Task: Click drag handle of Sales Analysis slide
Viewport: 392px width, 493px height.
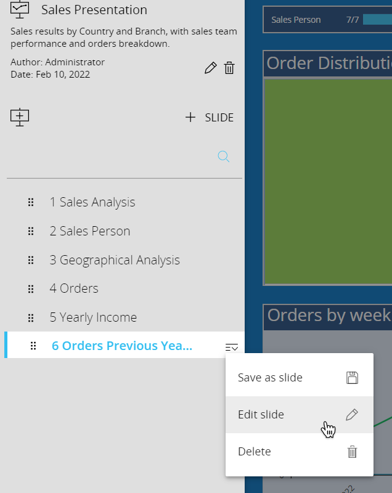Action: (31, 202)
